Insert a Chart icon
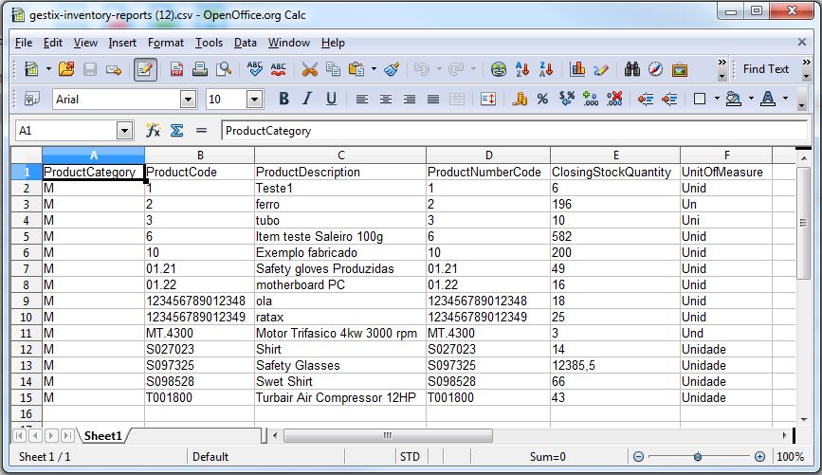 577,69
